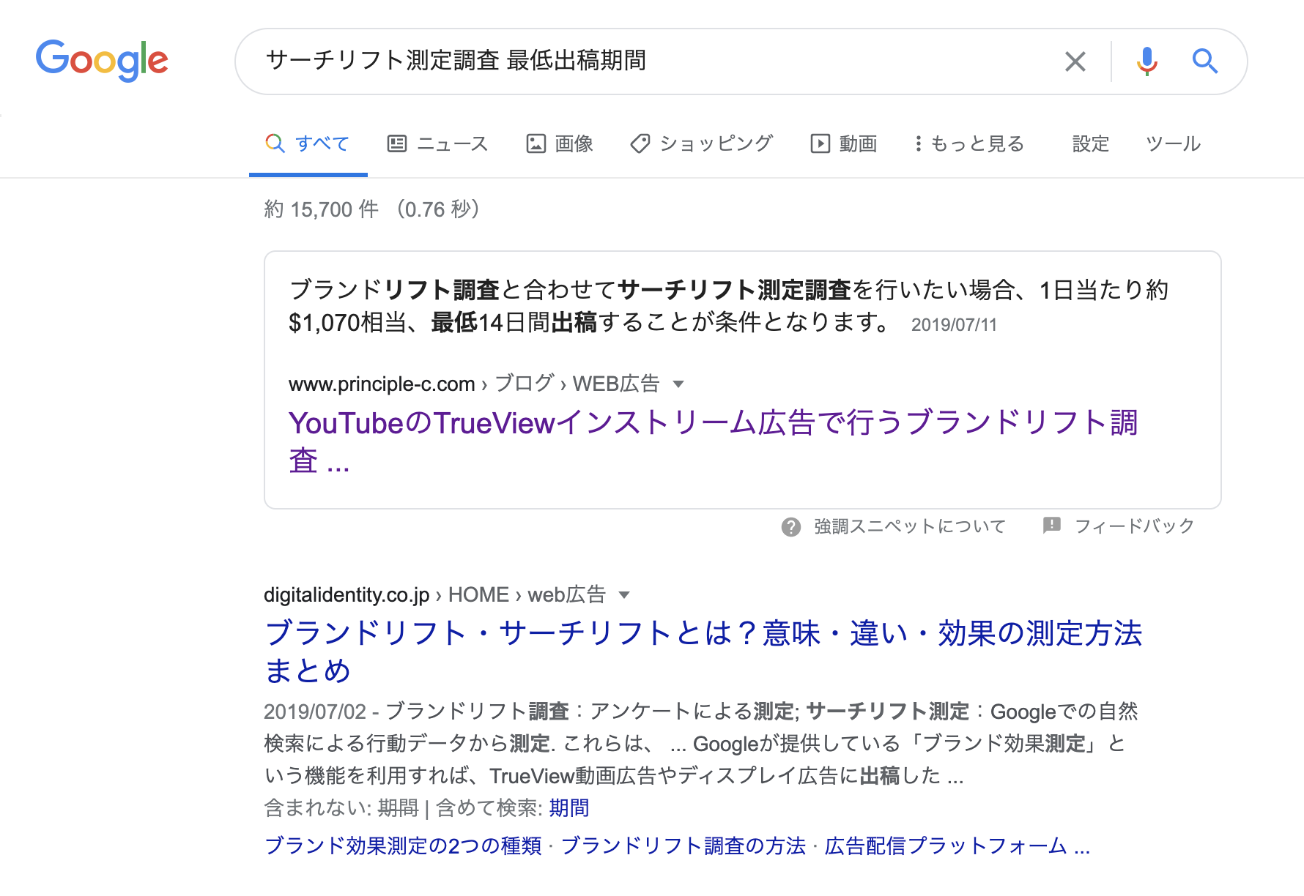Image resolution: width=1304 pixels, height=896 pixels.
Task: Clear the search query with X icon
Action: [x=1075, y=61]
